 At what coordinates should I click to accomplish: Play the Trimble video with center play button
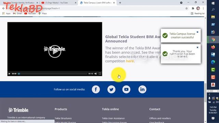click(x=55, y=52)
